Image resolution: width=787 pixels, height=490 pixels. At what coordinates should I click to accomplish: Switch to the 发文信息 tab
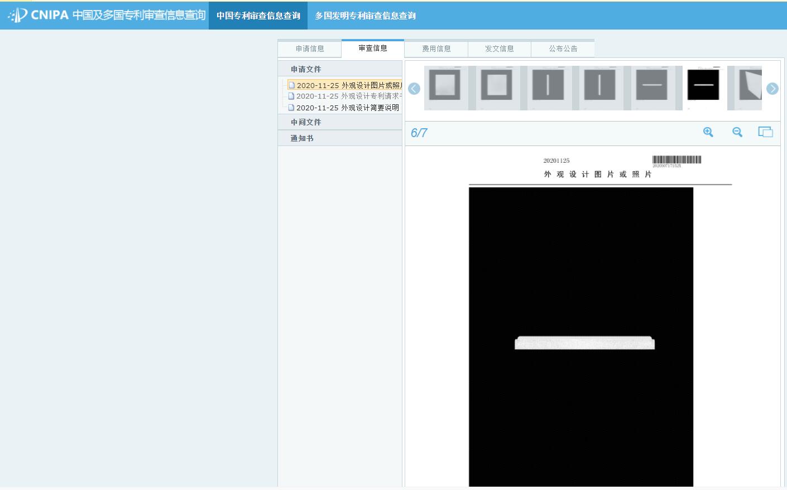[x=499, y=48]
